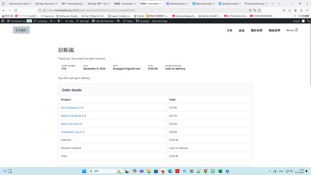Open the 產品 navigation link
The height and width of the screenshot is (175, 311).
pyautogui.click(x=242, y=30)
